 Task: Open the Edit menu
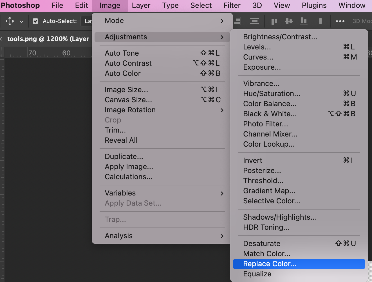pyautogui.click(x=82, y=5)
